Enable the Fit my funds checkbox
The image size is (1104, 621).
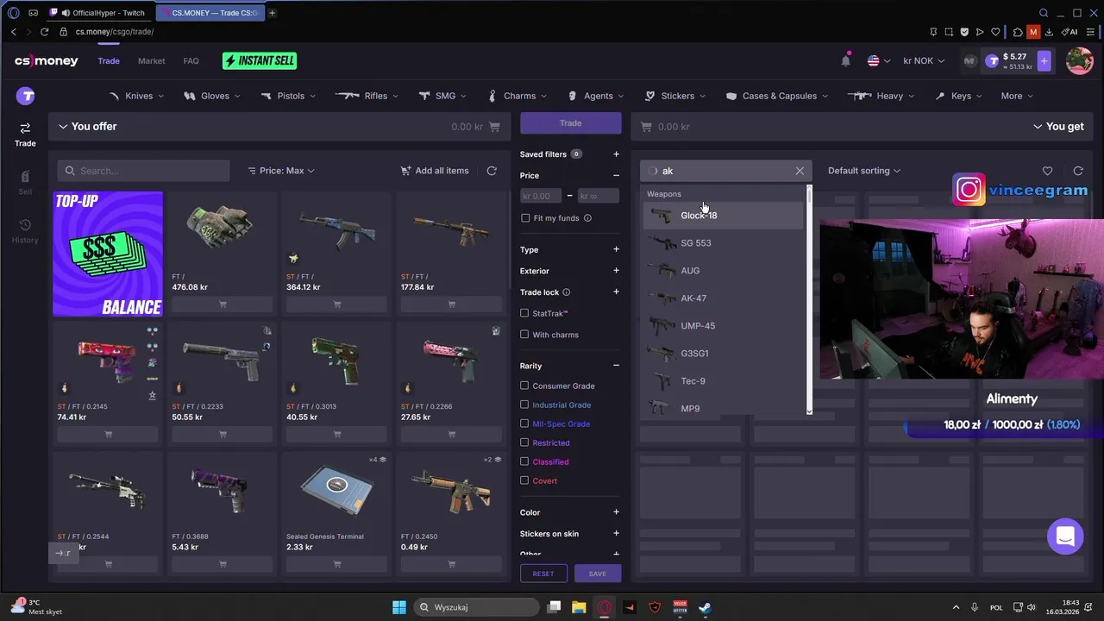[x=525, y=218]
